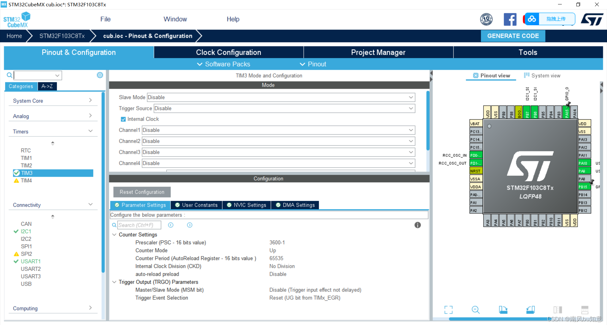The image size is (607, 325).
Task: Rotate the chip counter-clockwise icon
Action: (530, 310)
